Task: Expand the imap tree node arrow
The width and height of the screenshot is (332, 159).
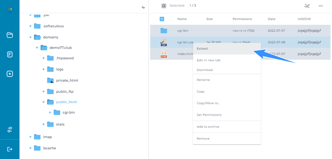Action: coord(31,137)
